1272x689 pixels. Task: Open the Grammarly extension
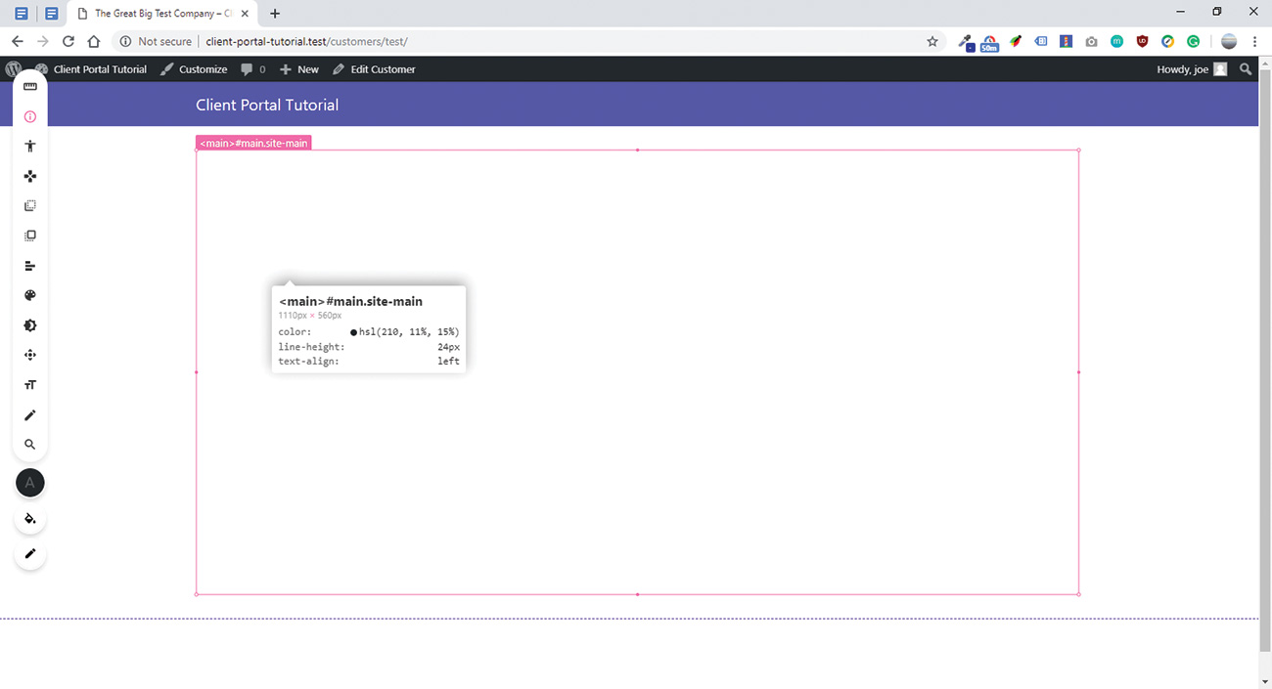[1193, 41]
